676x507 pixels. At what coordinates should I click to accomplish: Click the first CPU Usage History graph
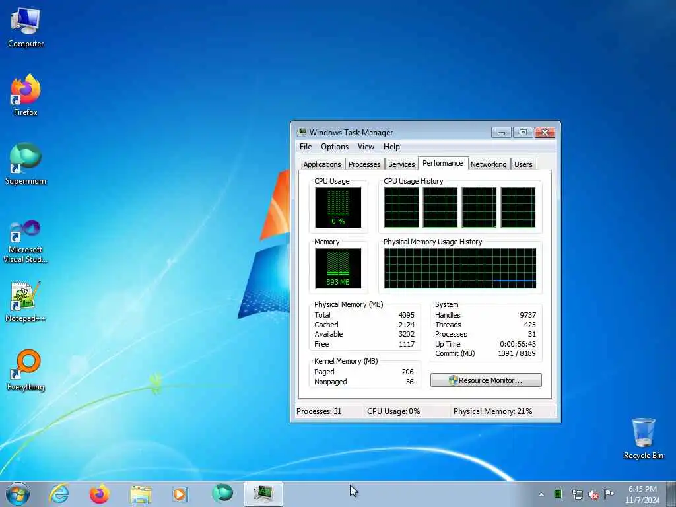tap(401, 207)
